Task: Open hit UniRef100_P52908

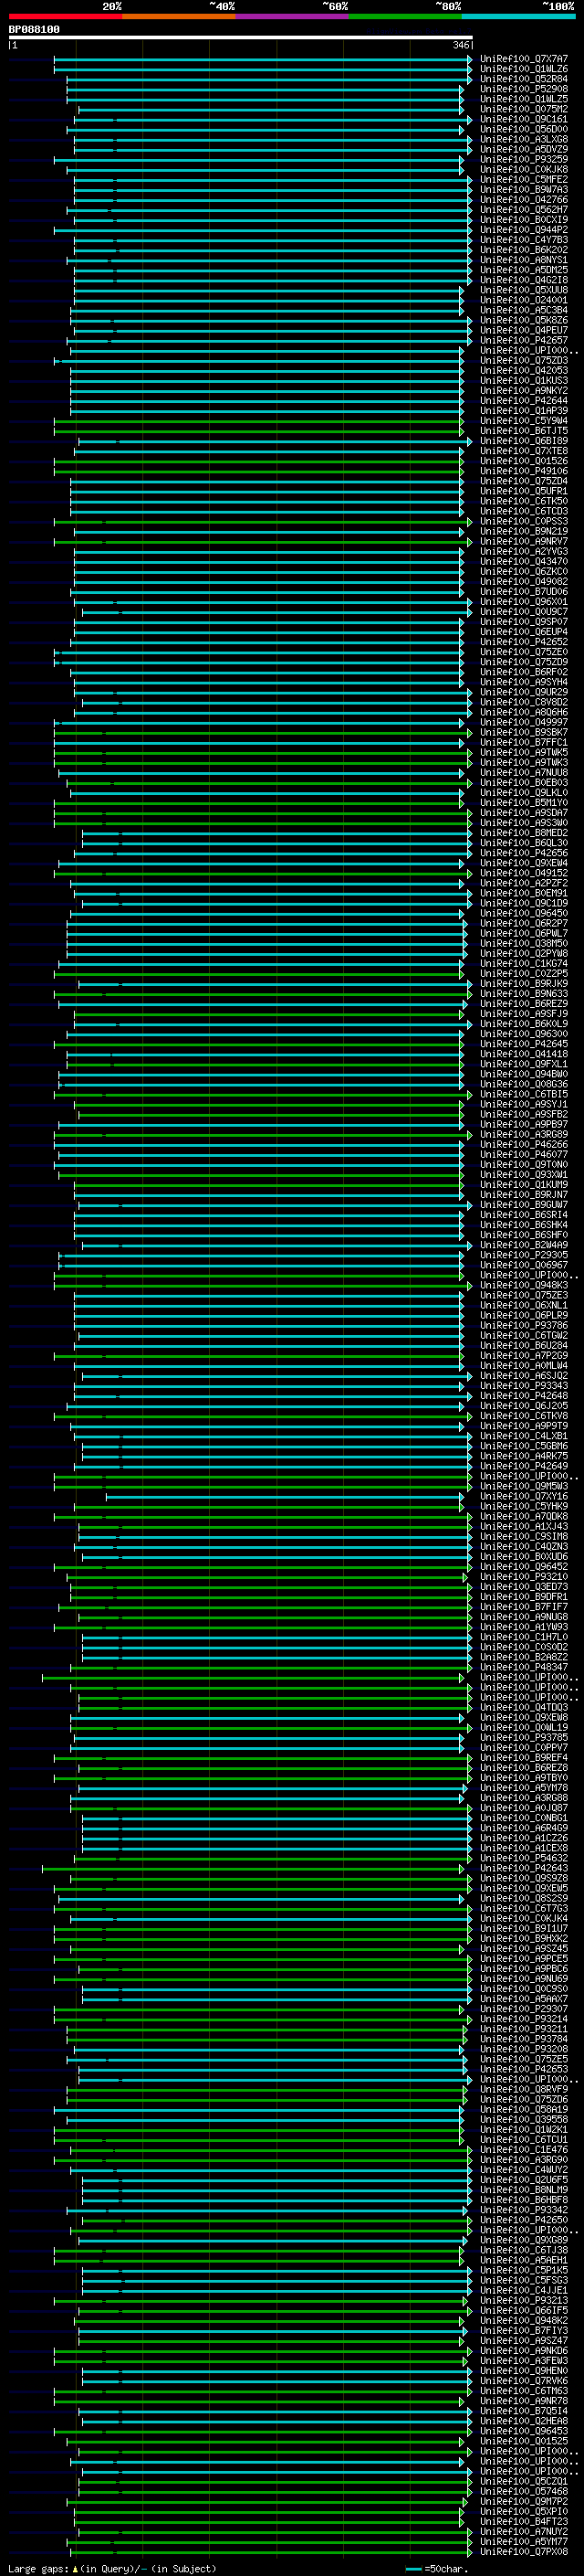Action: point(524,89)
